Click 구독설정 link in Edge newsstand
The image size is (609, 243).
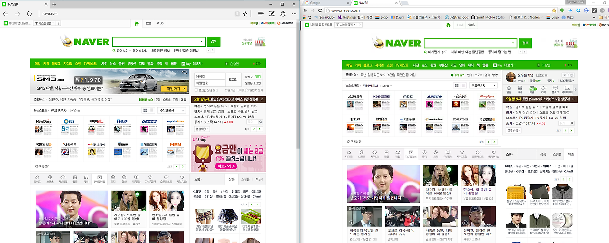pyautogui.click(x=42, y=166)
